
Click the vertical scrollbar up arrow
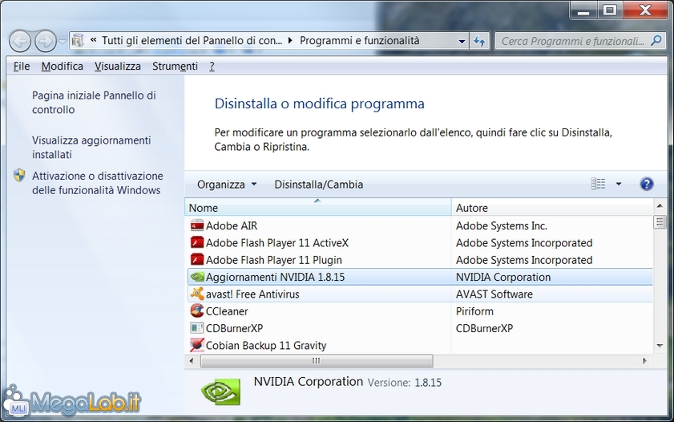pyautogui.click(x=660, y=206)
